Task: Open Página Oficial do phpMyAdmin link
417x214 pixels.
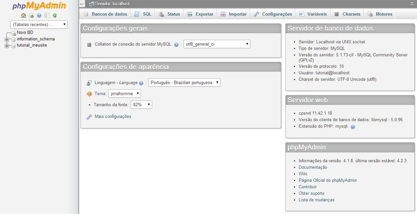Action: pos(328,180)
